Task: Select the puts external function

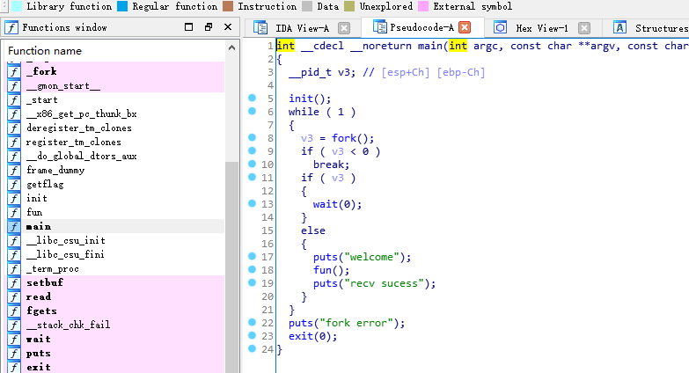Action: coord(115,353)
